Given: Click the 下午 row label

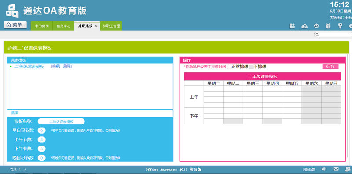Looking at the screenshot, I should point(194,116).
